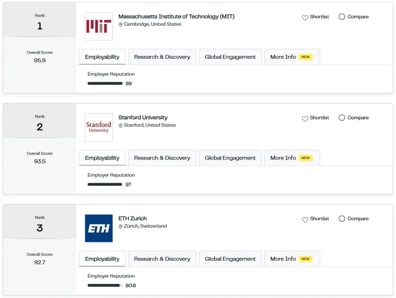
Task: Click the ETH Zurich logo
Action: [x=99, y=228]
